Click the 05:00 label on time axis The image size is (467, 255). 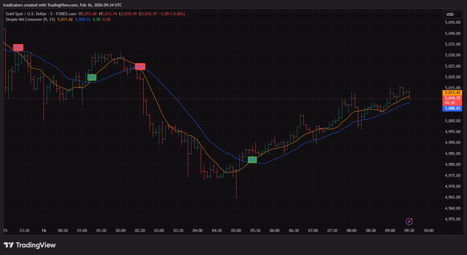236,230
